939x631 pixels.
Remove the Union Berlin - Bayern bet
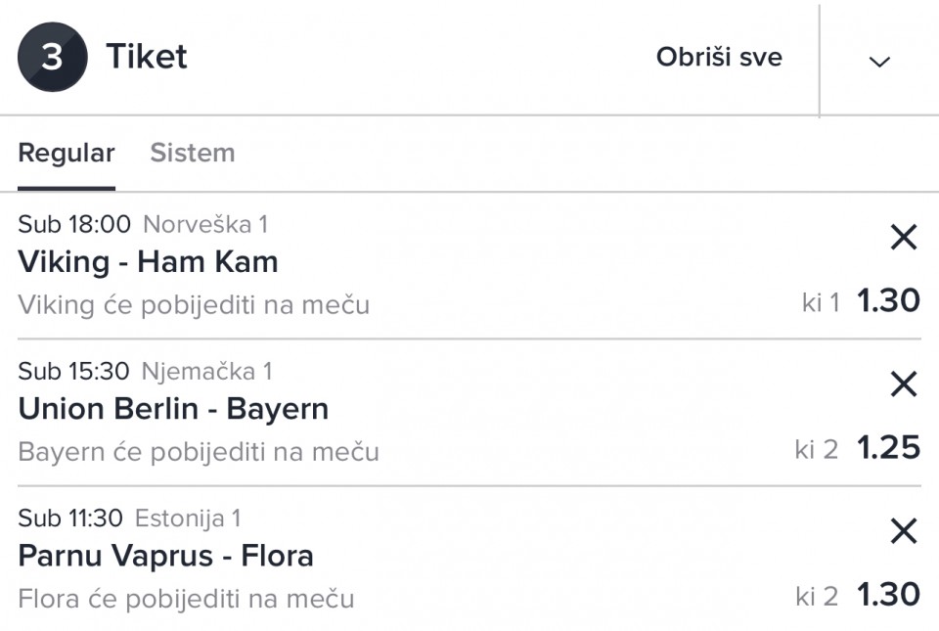(x=904, y=384)
